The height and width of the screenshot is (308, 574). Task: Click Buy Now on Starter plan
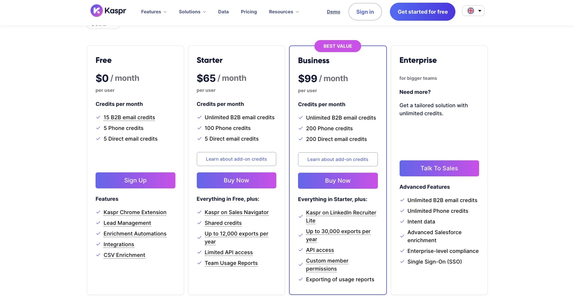tap(236, 180)
